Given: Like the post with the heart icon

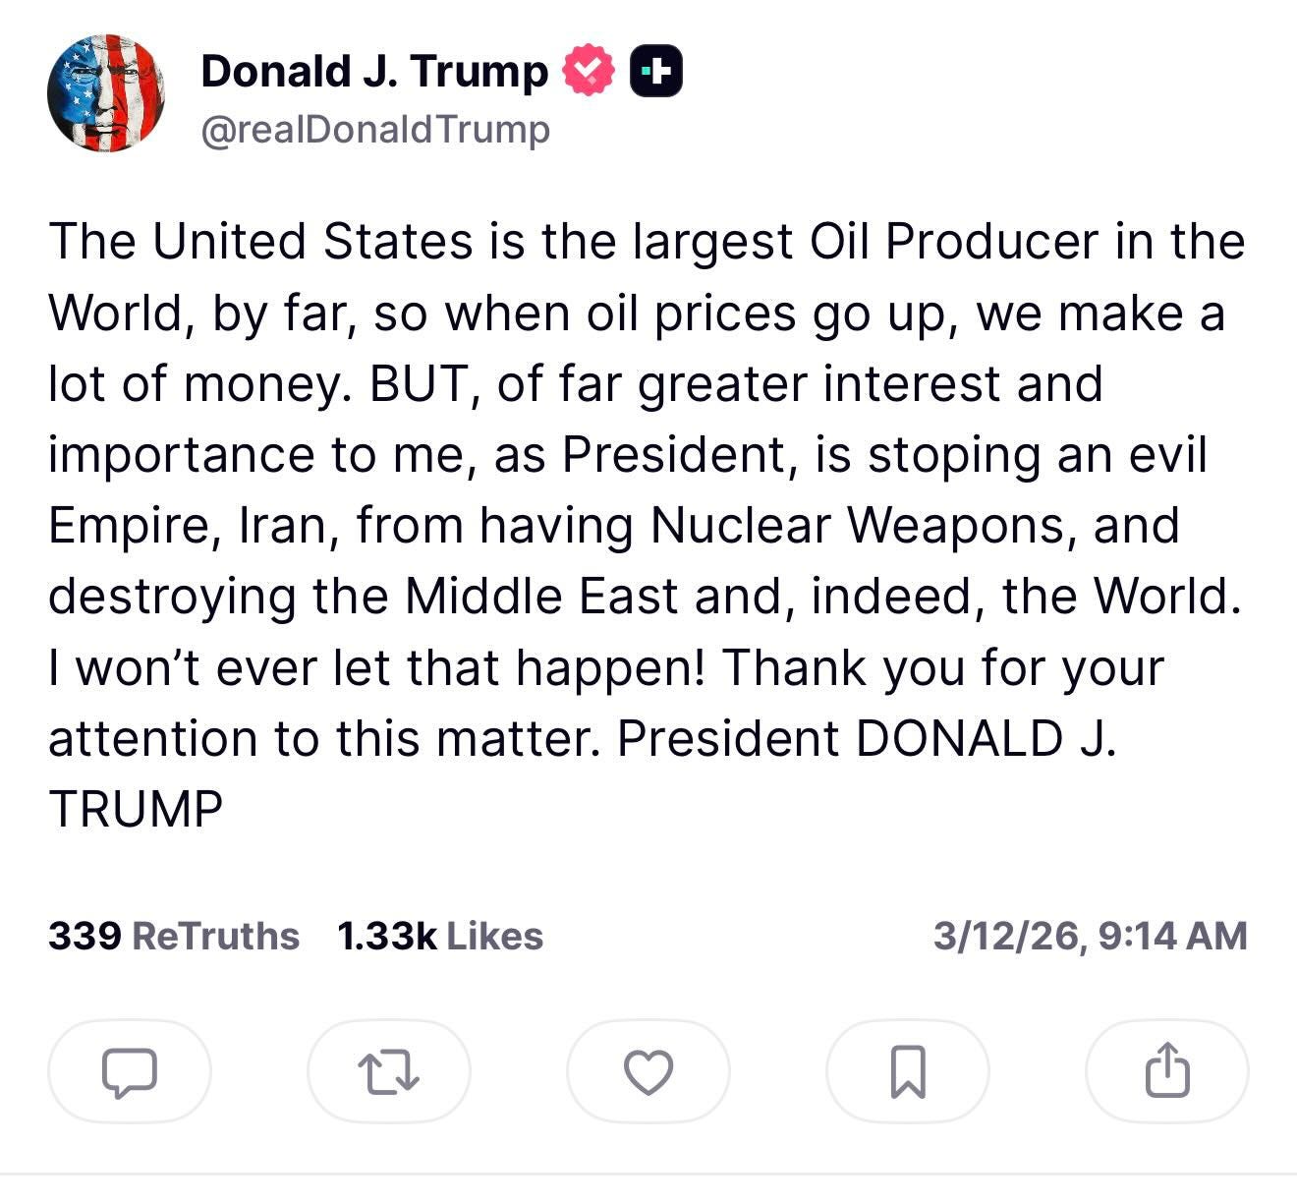Looking at the screenshot, I should (x=648, y=1071).
